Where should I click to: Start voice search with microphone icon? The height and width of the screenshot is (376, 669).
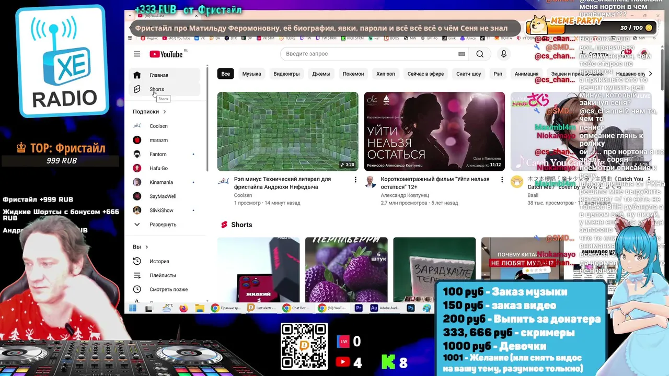point(504,54)
